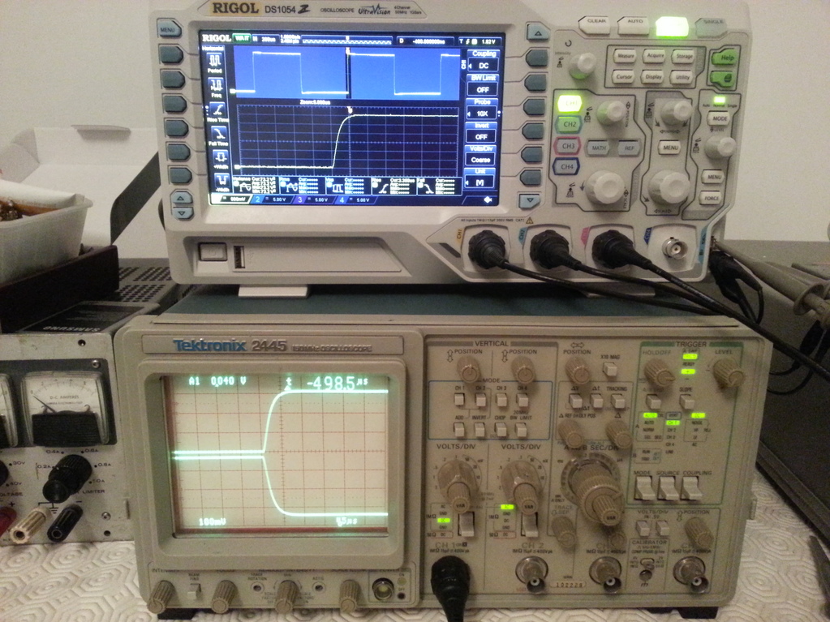Open the Probe 10X menu item
This screenshot has width=830, height=622.
tap(480, 109)
